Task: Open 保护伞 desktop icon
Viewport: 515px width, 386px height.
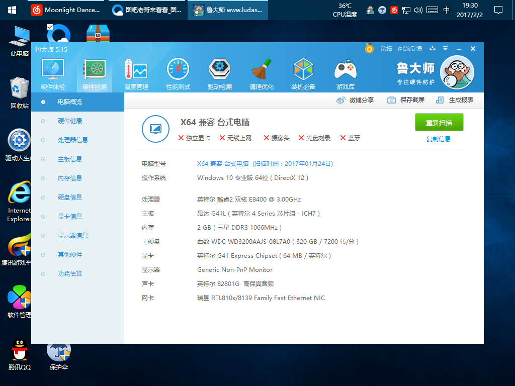Action: click(59, 356)
